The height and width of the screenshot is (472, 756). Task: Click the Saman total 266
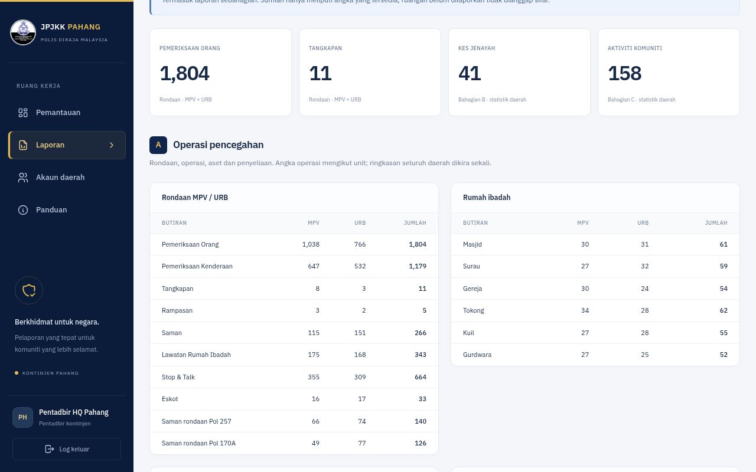pyautogui.click(x=421, y=333)
